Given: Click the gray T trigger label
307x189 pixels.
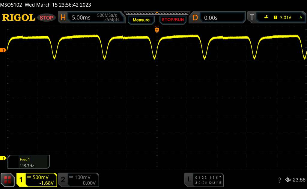Looking at the screenshot, I should (252, 17).
